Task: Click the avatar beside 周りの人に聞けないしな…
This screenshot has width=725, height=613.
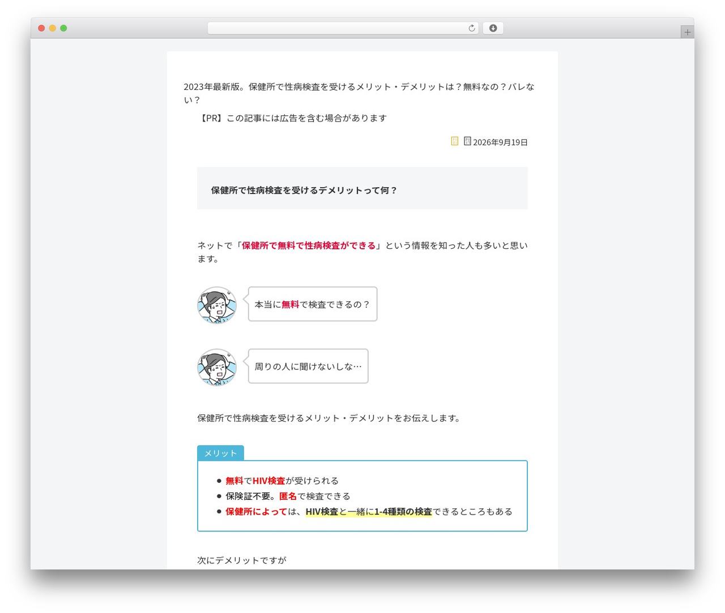Action: coord(217,367)
